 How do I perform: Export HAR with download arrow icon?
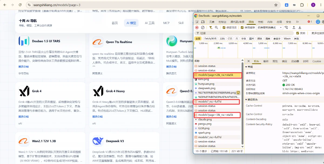pyautogui.click(x=300, y=28)
